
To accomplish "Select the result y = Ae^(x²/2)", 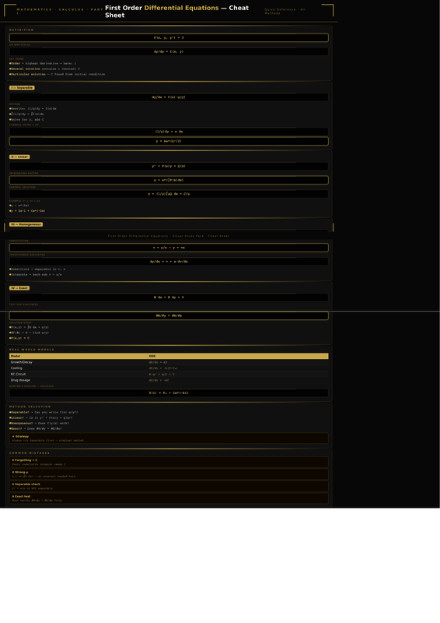I will [169, 141].
